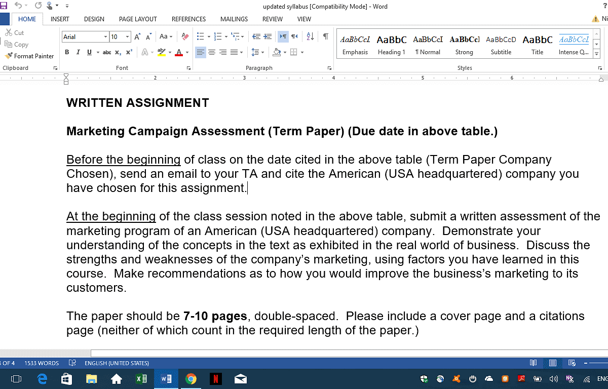The height and width of the screenshot is (389, 608).
Task: Expand the line spacing dropdown
Action: (262, 52)
